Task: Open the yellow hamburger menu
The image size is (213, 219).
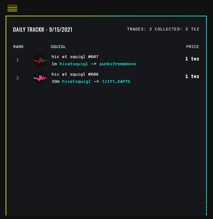Action: [x=12, y=8]
